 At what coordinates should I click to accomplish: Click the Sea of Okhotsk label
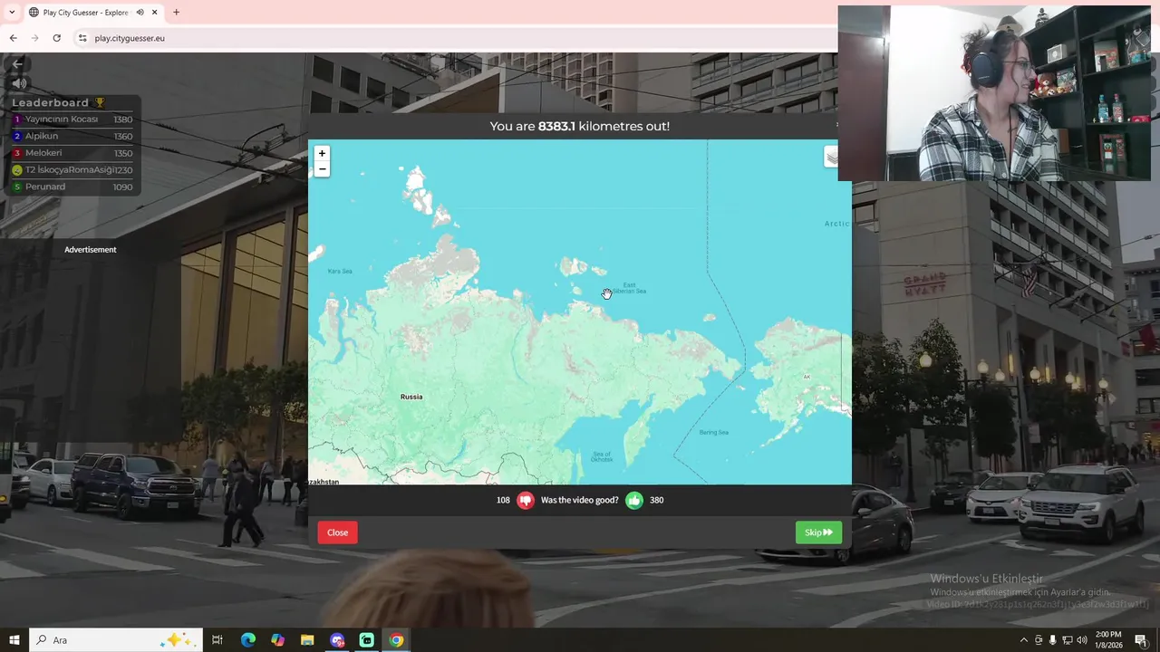pyautogui.click(x=602, y=457)
